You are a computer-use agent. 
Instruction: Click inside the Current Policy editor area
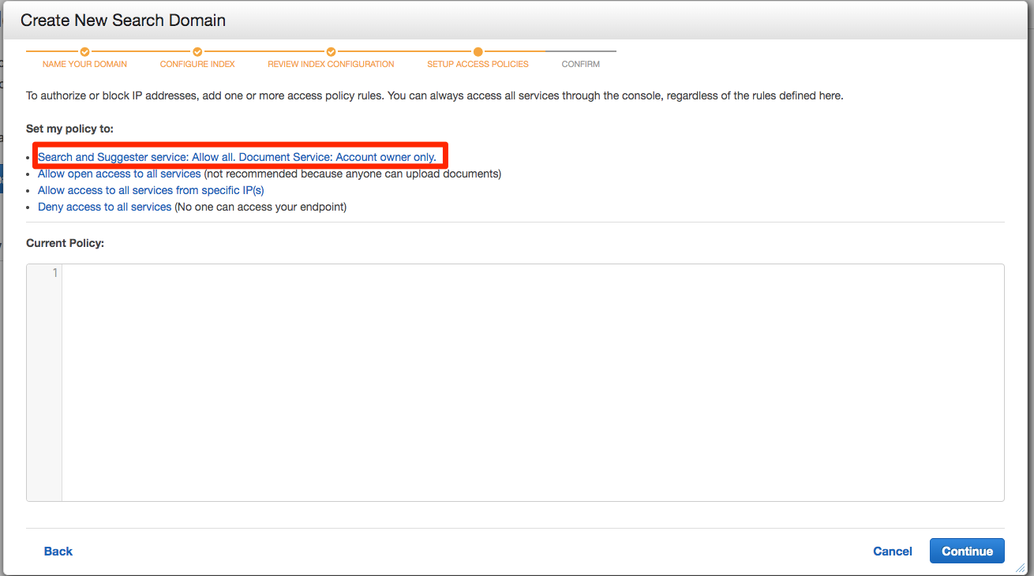click(533, 383)
